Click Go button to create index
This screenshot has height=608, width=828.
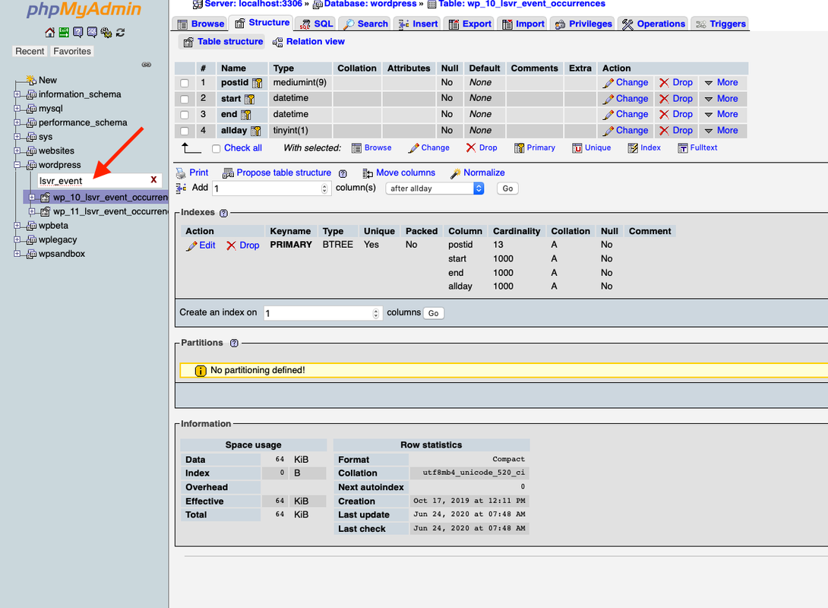pyautogui.click(x=434, y=313)
